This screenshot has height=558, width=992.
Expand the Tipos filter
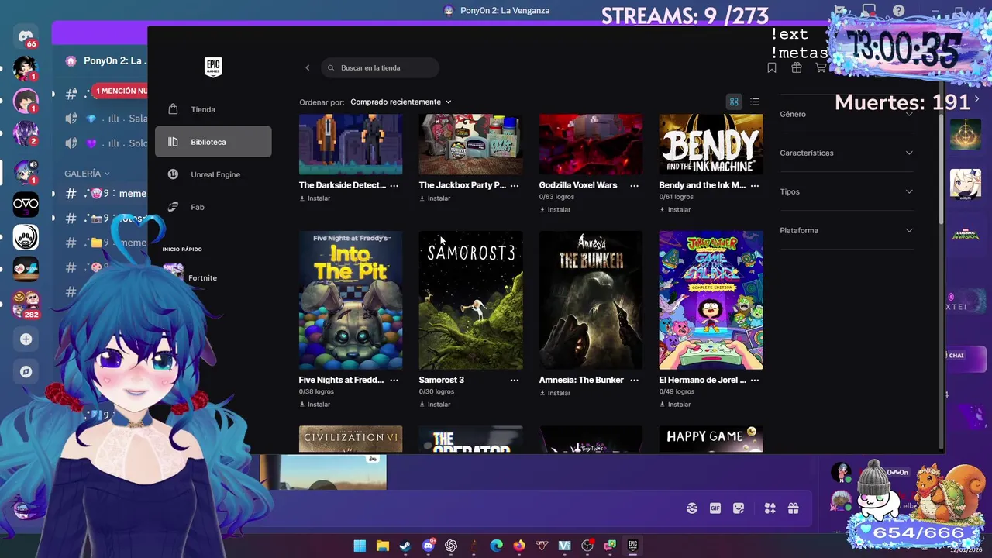point(847,191)
